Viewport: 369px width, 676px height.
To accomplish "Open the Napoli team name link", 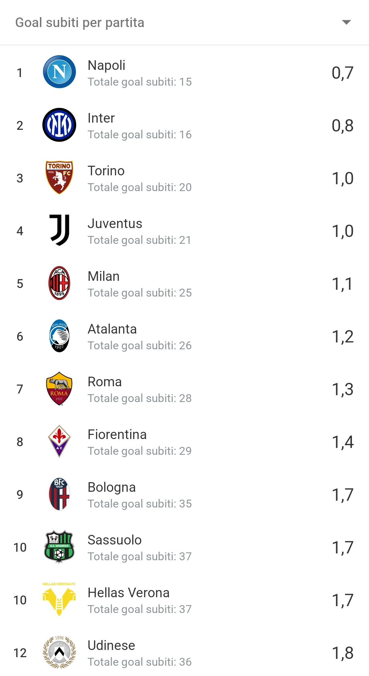I will [x=107, y=65].
